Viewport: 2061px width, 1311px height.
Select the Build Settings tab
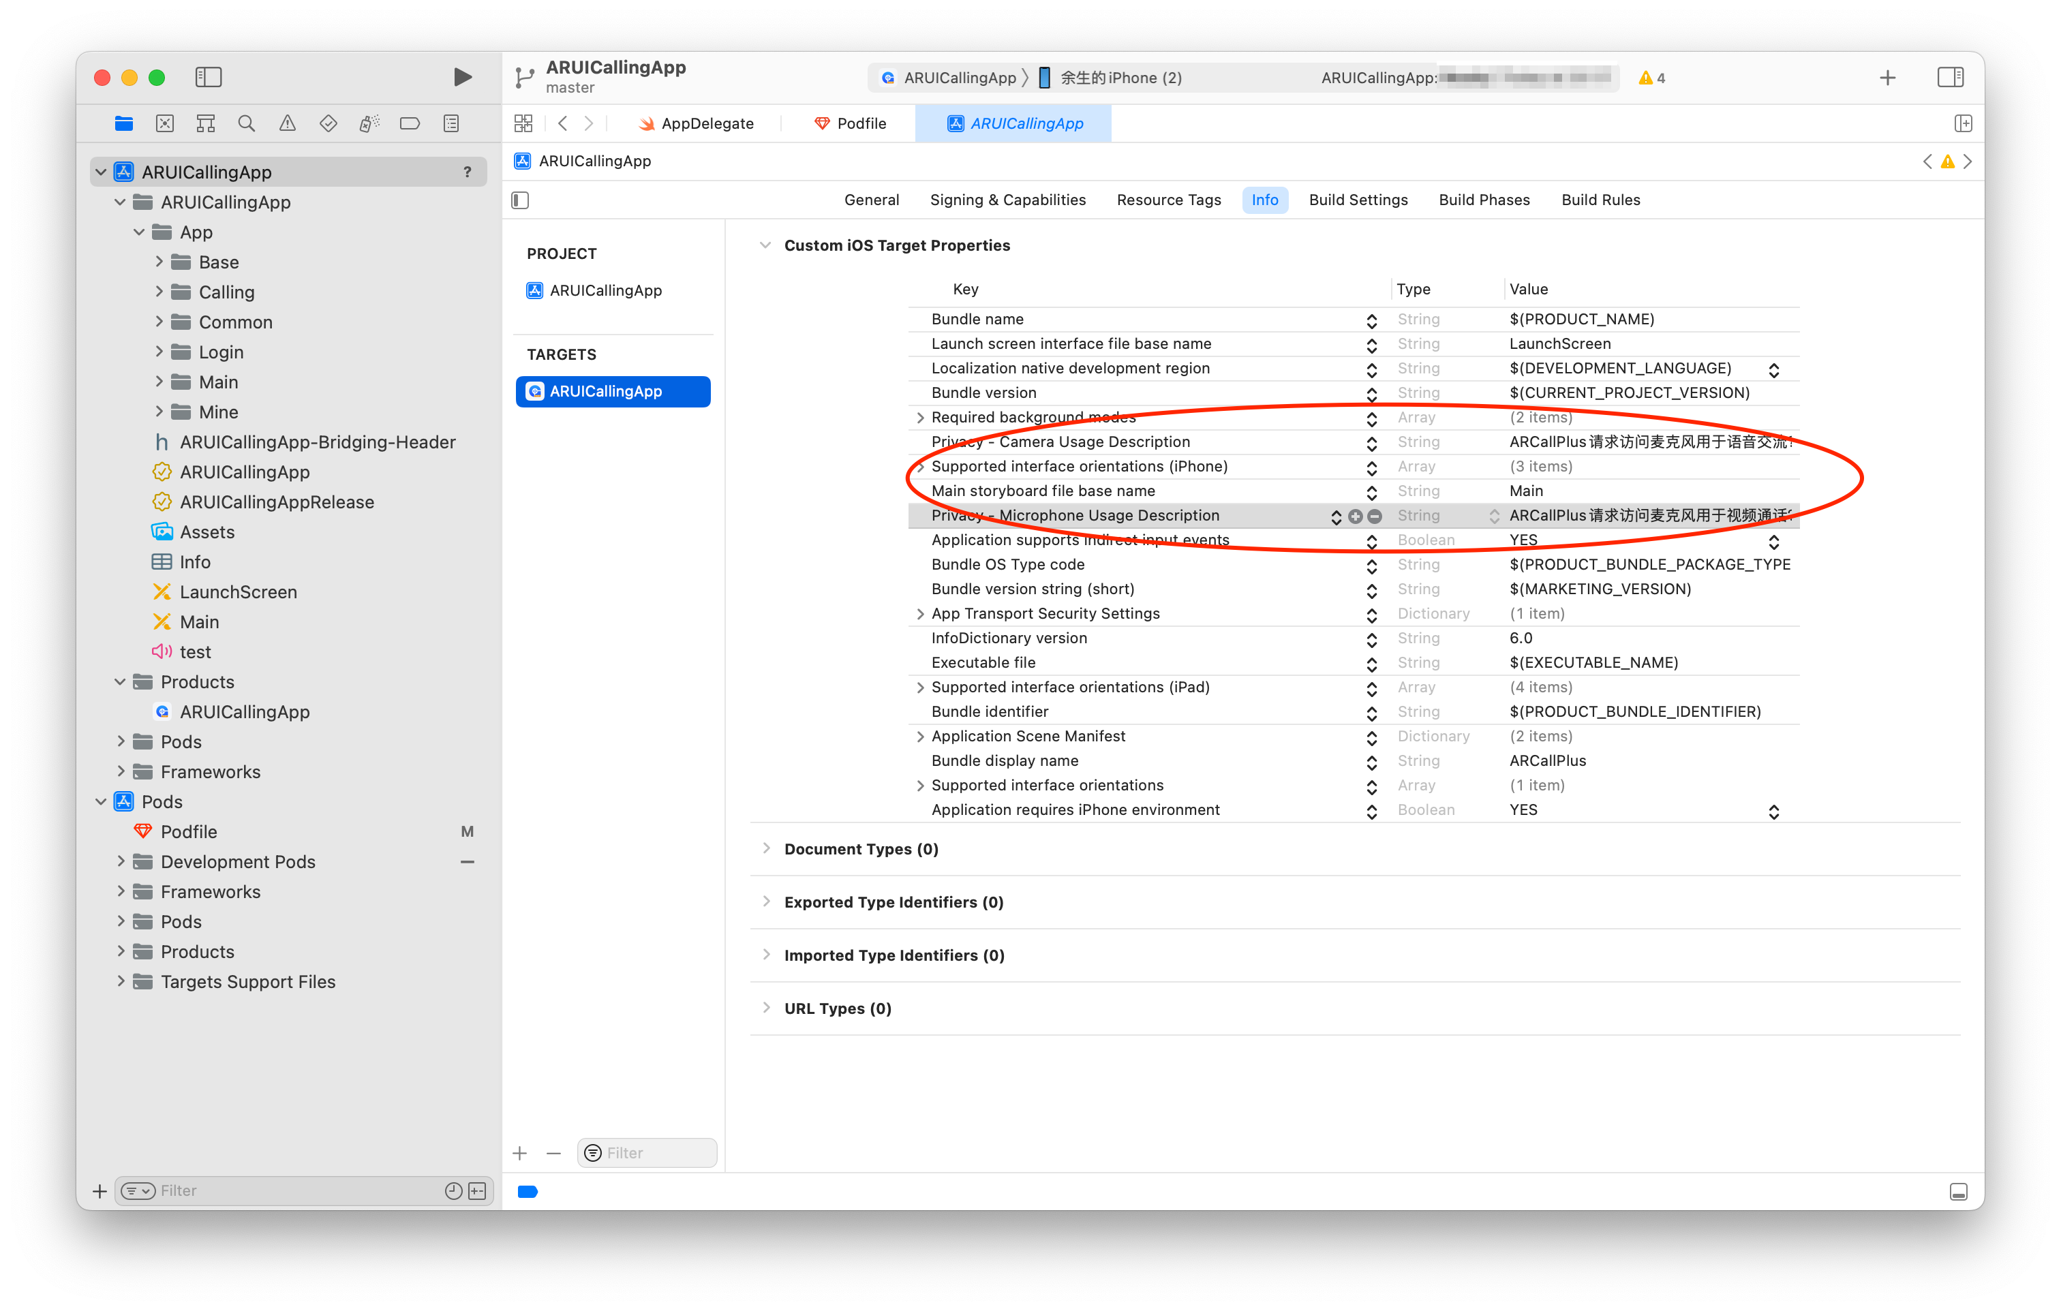pos(1356,198)
